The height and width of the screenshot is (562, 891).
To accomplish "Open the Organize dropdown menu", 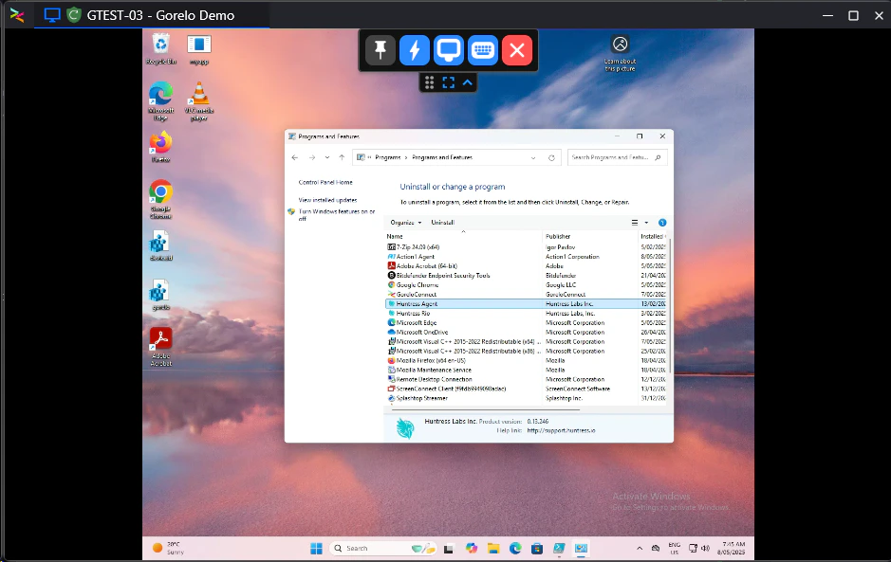I will click(x=406, y=222).
